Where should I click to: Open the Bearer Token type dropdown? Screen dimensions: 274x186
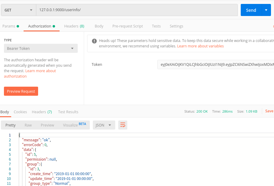point(41,48)
